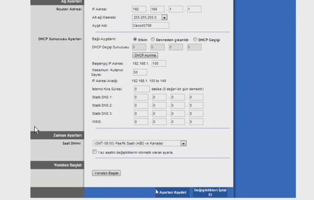Click the Başlangıç IP Adresi field
This screenshot has width=314, height=200.
pyautogui.click(x=158, y=63)
